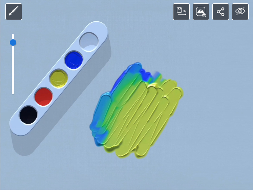Open the image export icon
253x190 pixels.
[201, 12]
